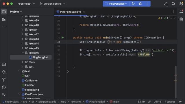Screen dimensions: 185x104
Task: Change the 4 spaces indent setting
Action: coord(170,102)
